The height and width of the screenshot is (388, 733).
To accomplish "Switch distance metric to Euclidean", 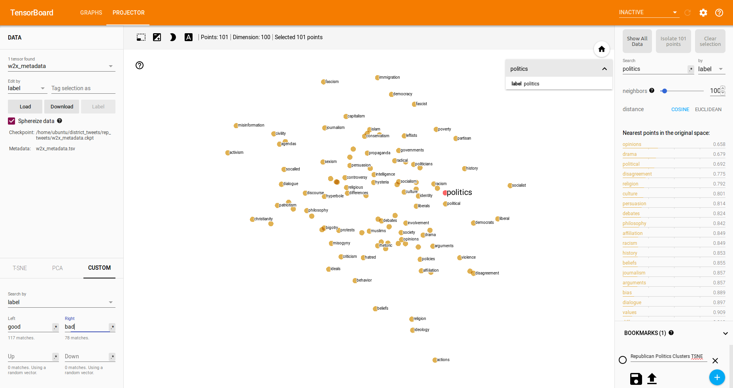I will point(708,110).
